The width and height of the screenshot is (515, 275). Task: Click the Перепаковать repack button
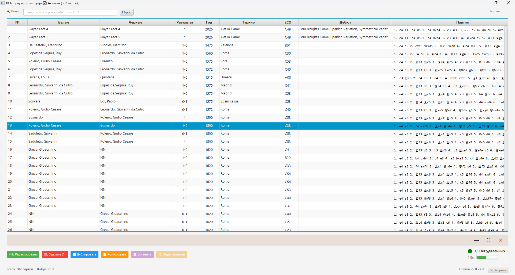(x=172, y=254)
